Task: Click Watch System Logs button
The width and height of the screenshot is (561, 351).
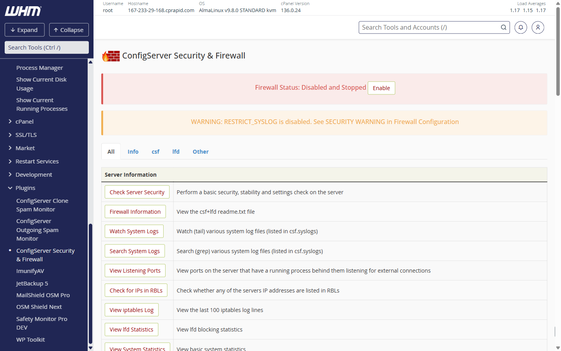Action: click(x=134, y=231)
